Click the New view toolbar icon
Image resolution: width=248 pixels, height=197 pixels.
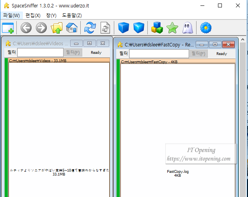coord(8,28)
